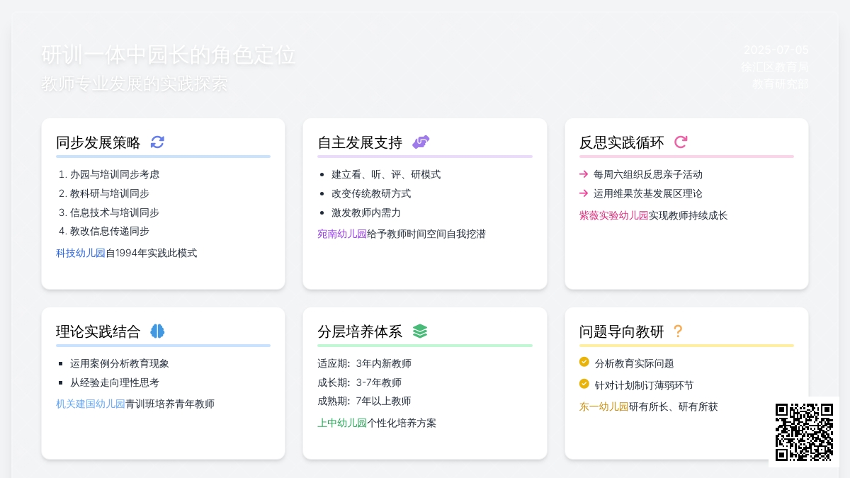Viewport: 850px width, 478px height.
Task: Open the 紫薇实验幼儿园 link
Action: [x=614, y=215]
